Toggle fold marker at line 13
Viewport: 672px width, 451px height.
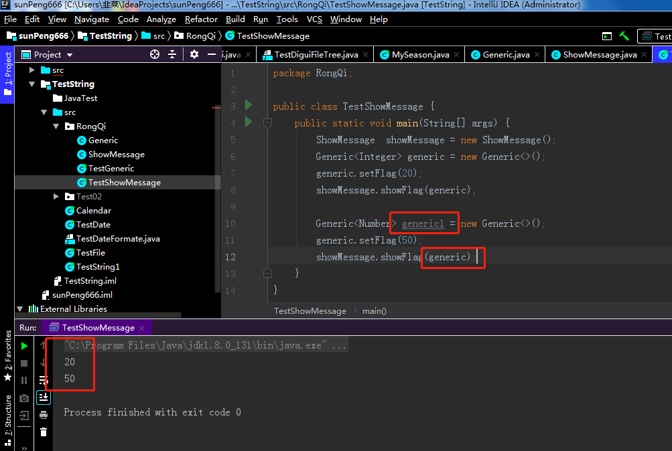click(267, 273)
